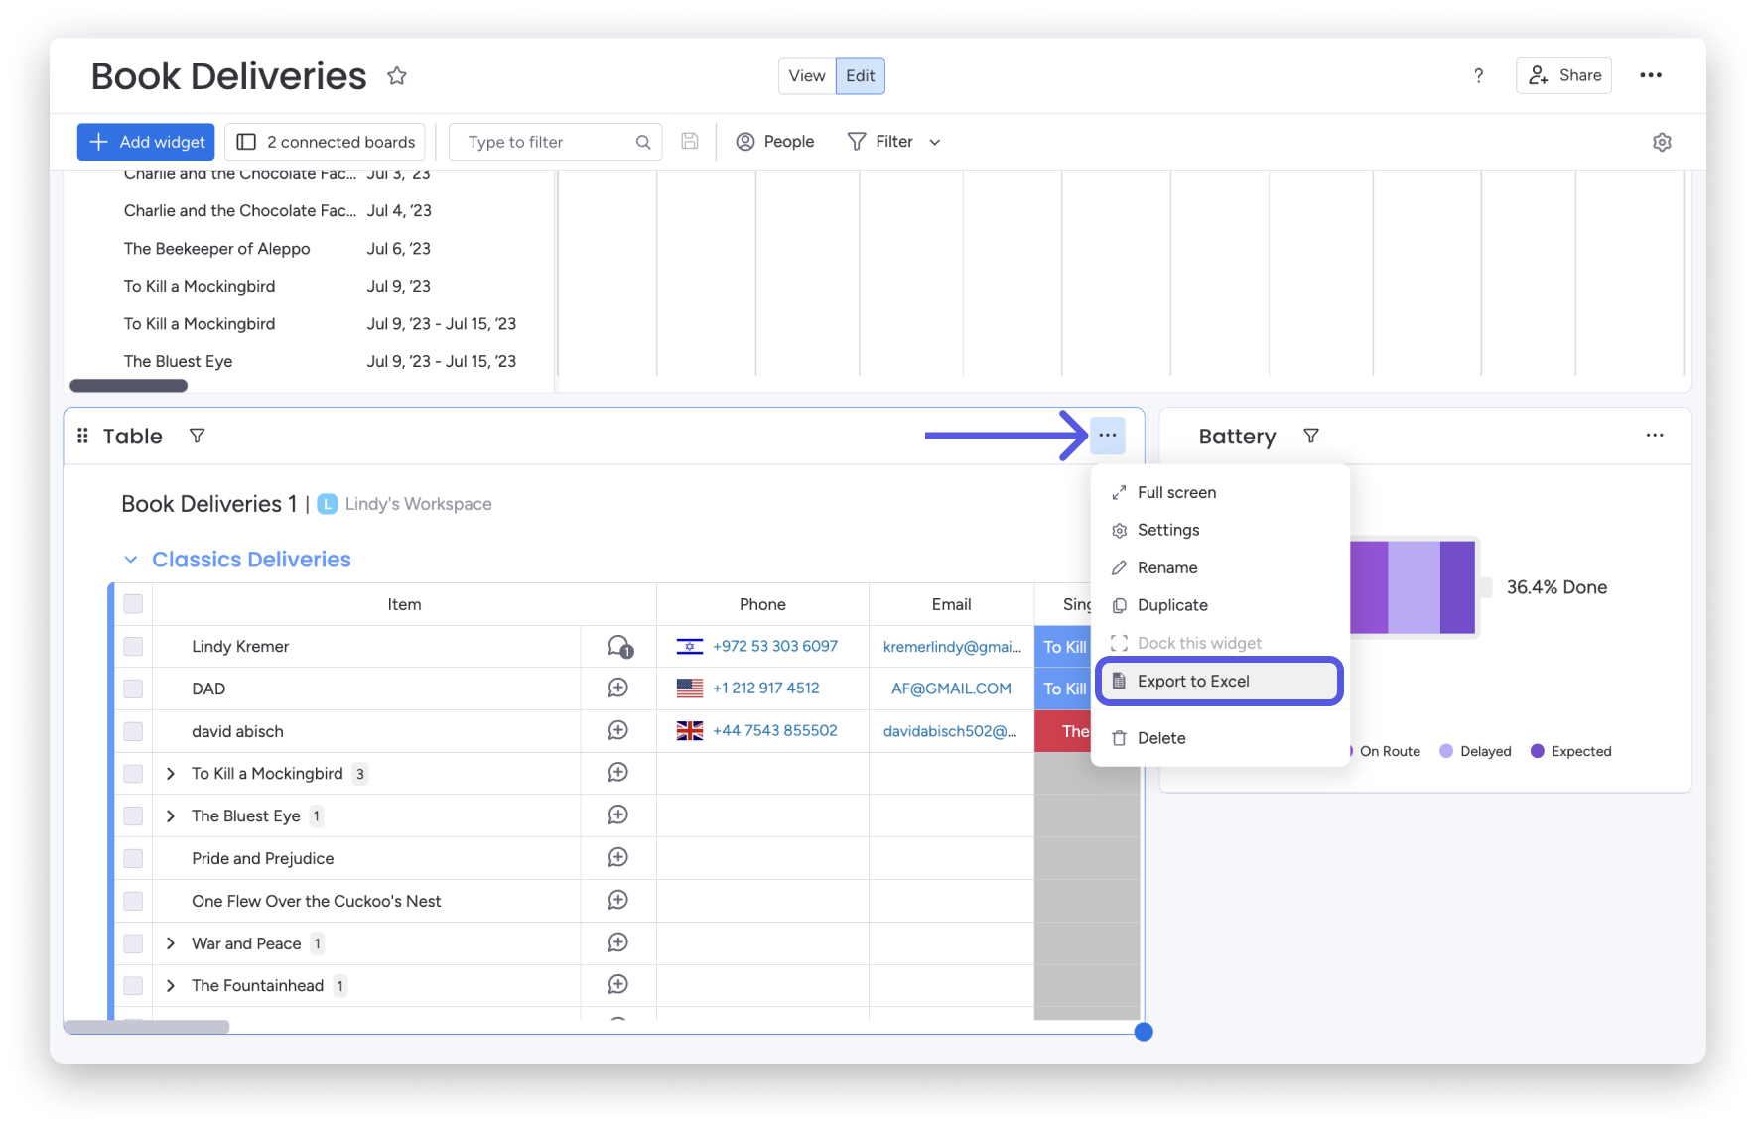Image resolution: width=1756 pixels, height=1128 pixels.
Task: Click the Gantt list horizontal scrollbar
Action: 128,386
